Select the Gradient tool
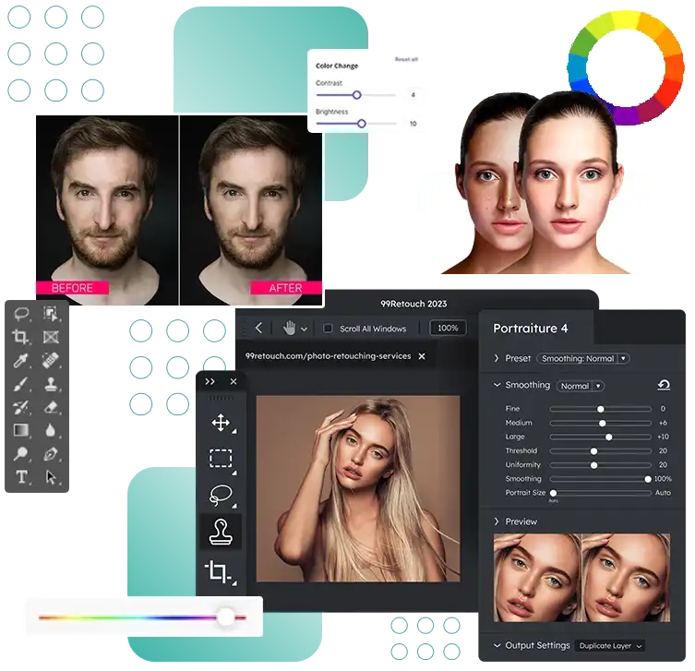 click(21, 430)
